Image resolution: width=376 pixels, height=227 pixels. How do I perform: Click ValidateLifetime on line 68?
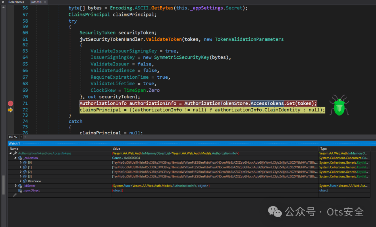(112, 84)
